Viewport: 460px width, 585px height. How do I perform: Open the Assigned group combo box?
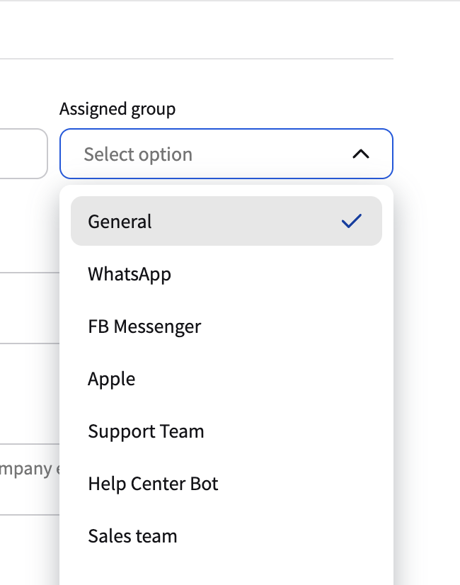point(226,154)
